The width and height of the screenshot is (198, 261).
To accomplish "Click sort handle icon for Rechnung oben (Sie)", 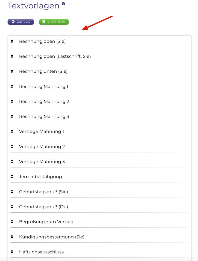I will (x=12, y=41).
